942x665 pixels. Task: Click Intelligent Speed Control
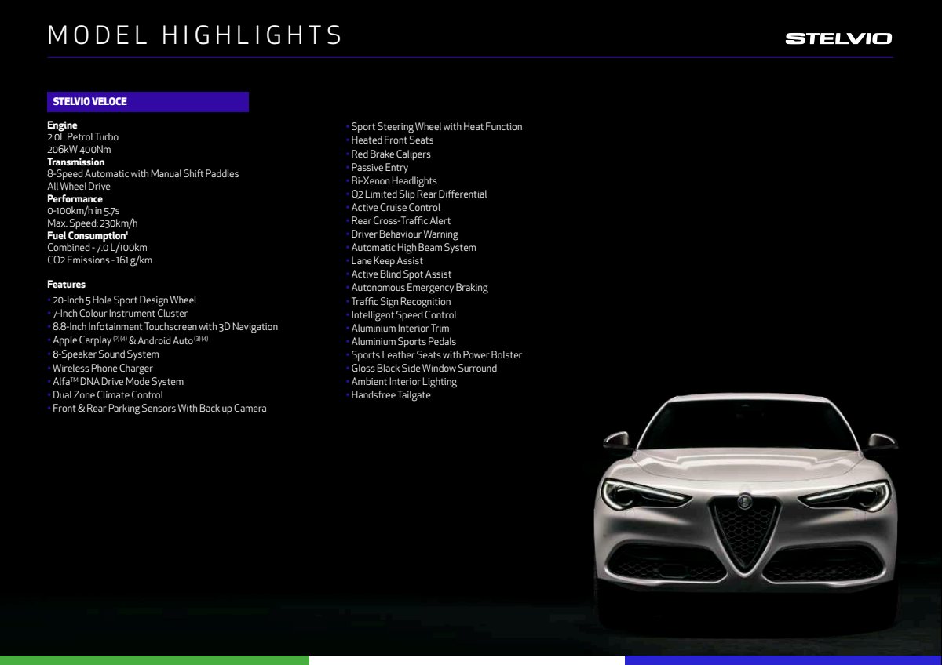pos(403,315)
